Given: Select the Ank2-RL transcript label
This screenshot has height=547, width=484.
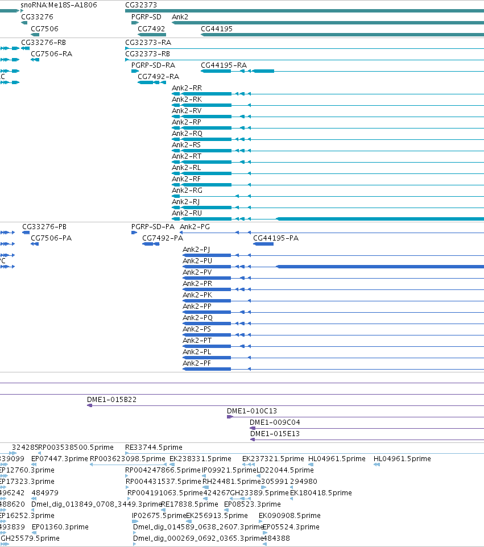Looking at the screenshot, I should [187, 168].
